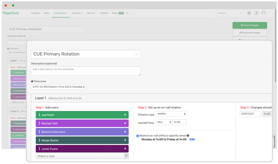Remove Javier Evans with the X icon
Image resolution: width=278 pixels, height=164 pixels.
[125, 149]
